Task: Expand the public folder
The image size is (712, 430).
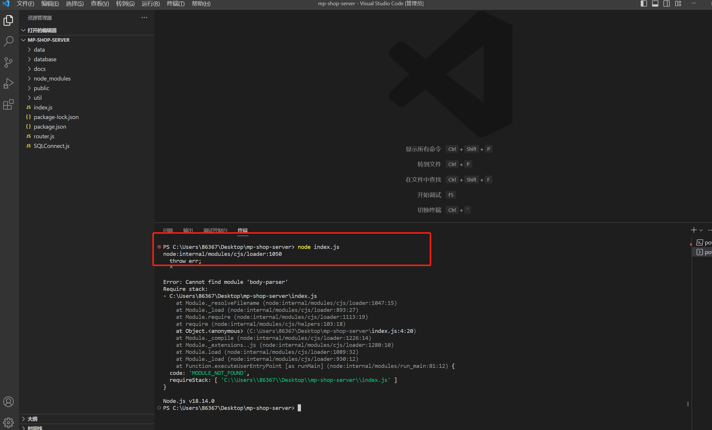Action: 29,88
